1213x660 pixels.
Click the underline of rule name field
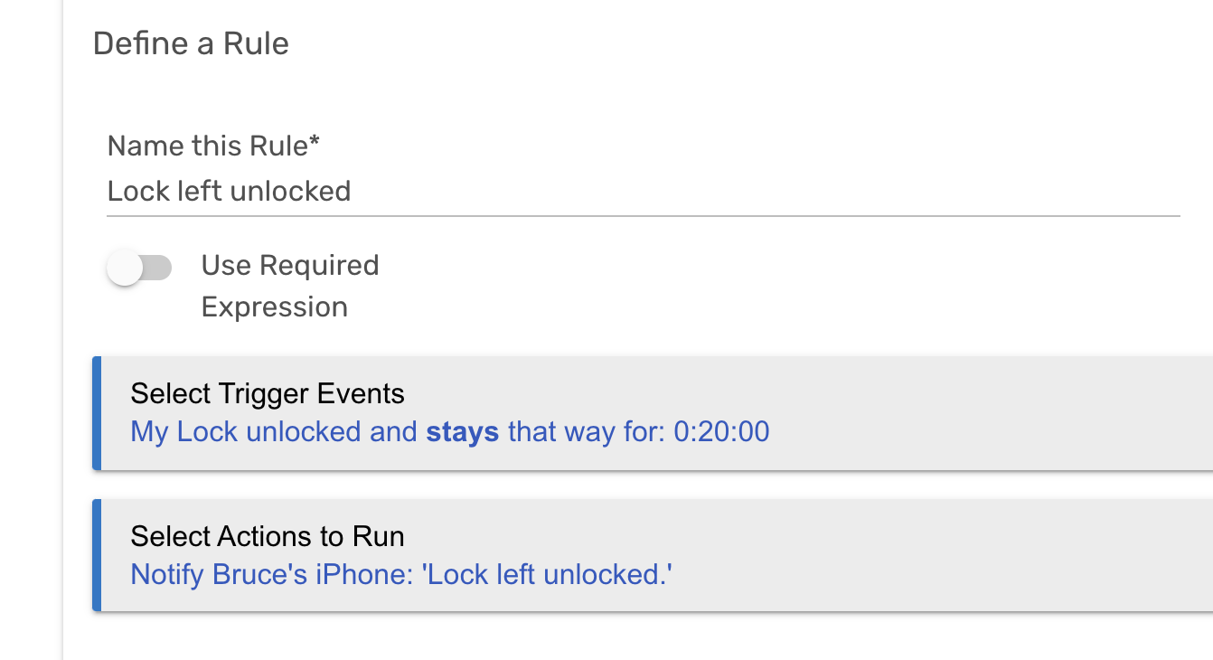click(x=633, y=215)
